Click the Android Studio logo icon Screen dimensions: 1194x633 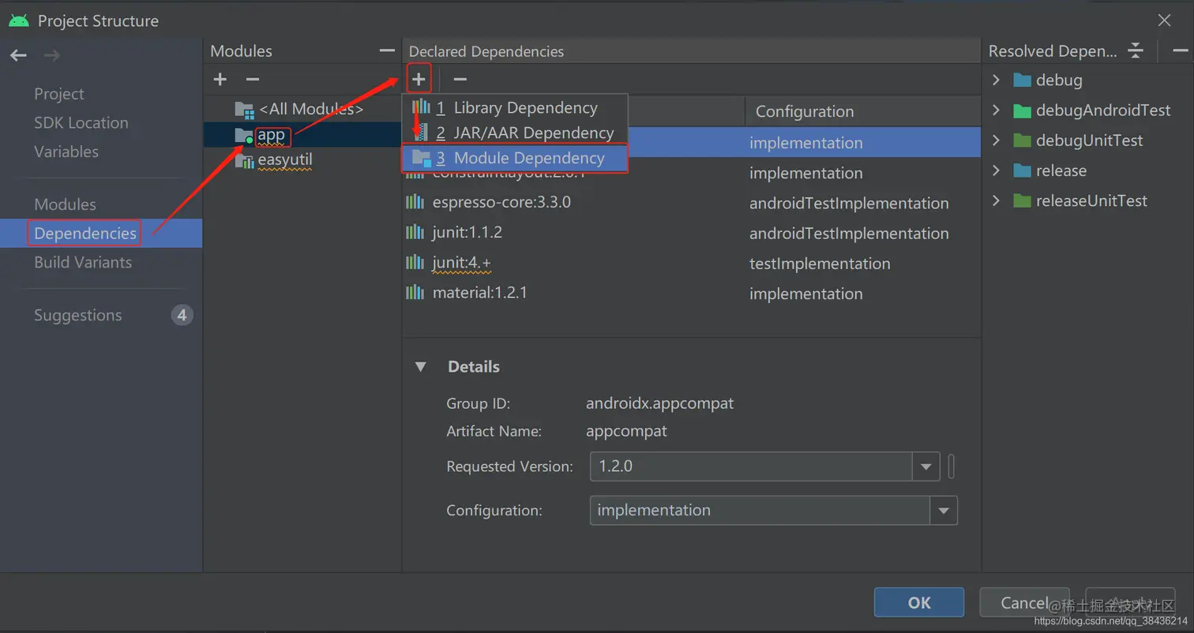coord(19,21)
